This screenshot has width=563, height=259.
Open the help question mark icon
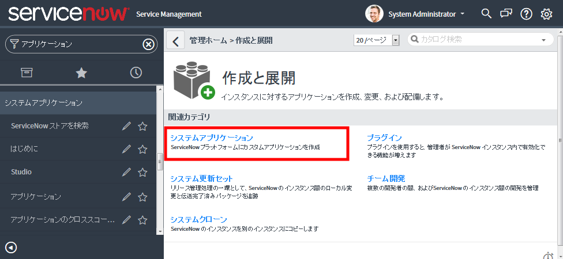[x=526, y=14]
